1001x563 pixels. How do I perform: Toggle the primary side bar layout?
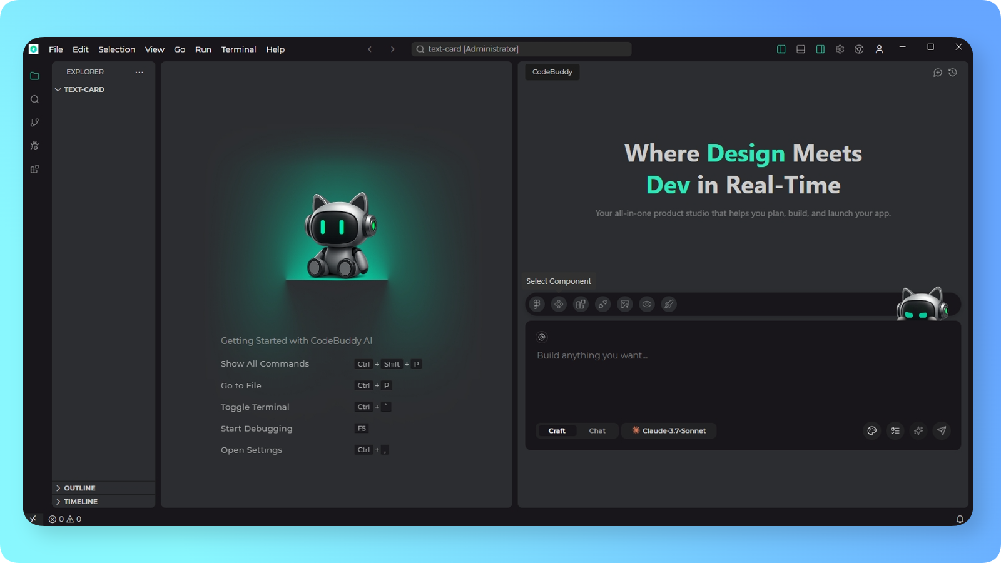pos(781,49)
